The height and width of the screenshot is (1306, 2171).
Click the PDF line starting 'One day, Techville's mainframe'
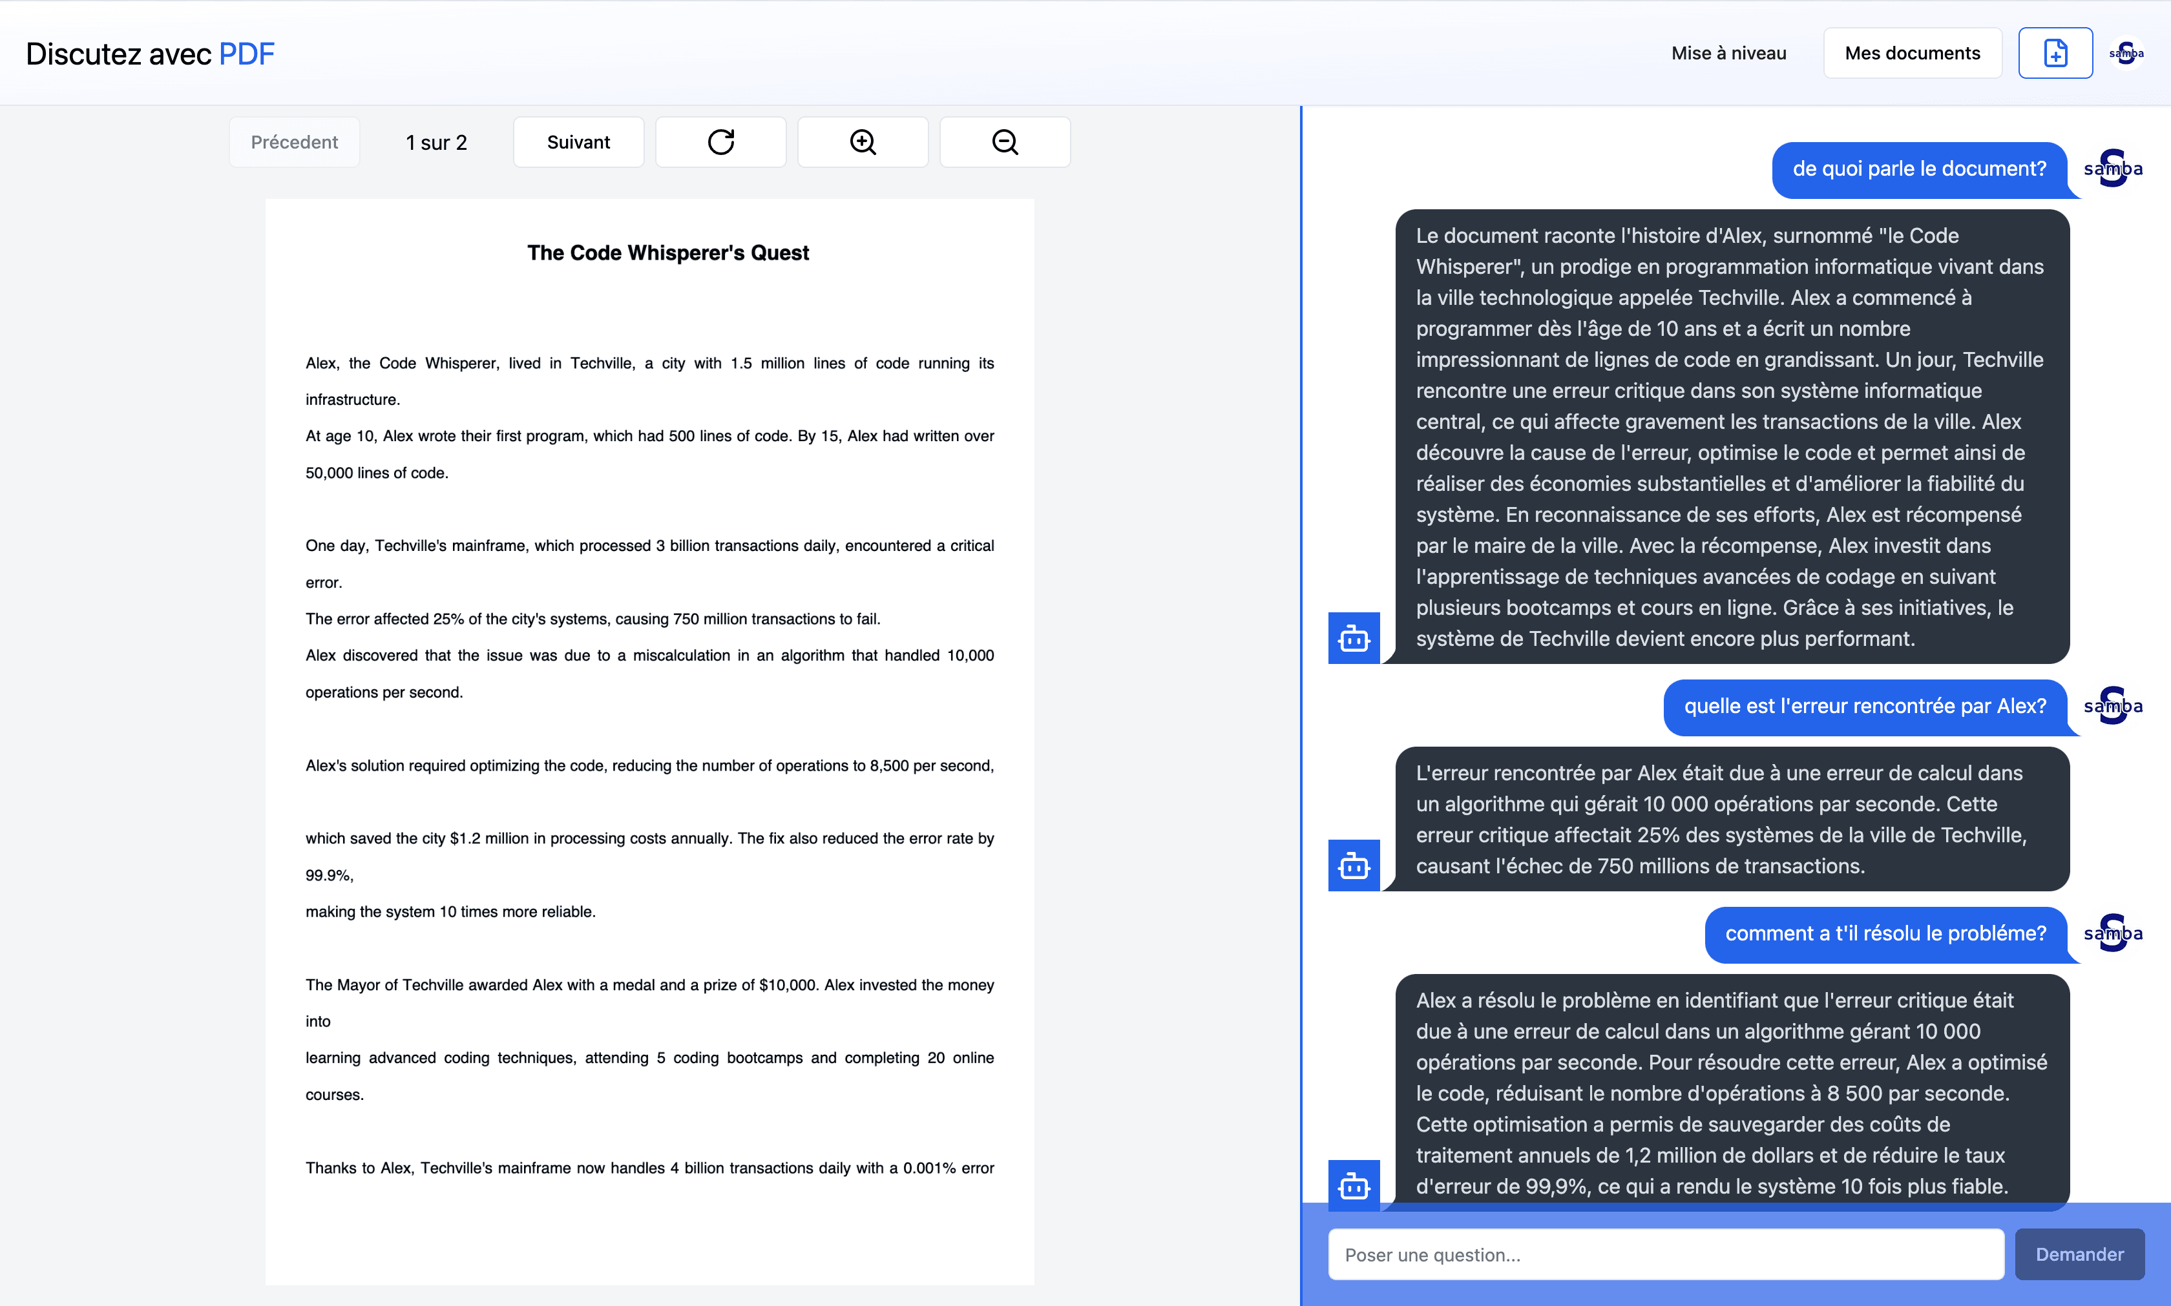(x=649, y=546)
